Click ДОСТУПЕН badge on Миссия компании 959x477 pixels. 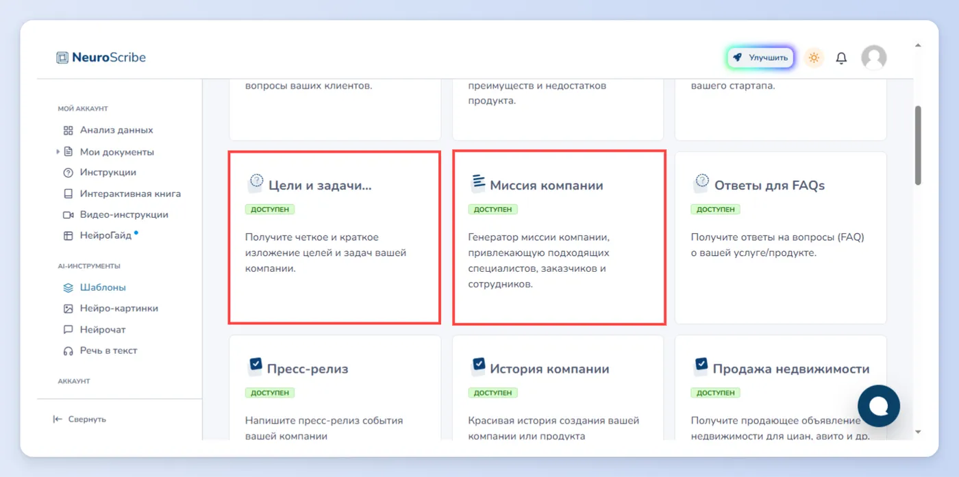coord(493,209)
